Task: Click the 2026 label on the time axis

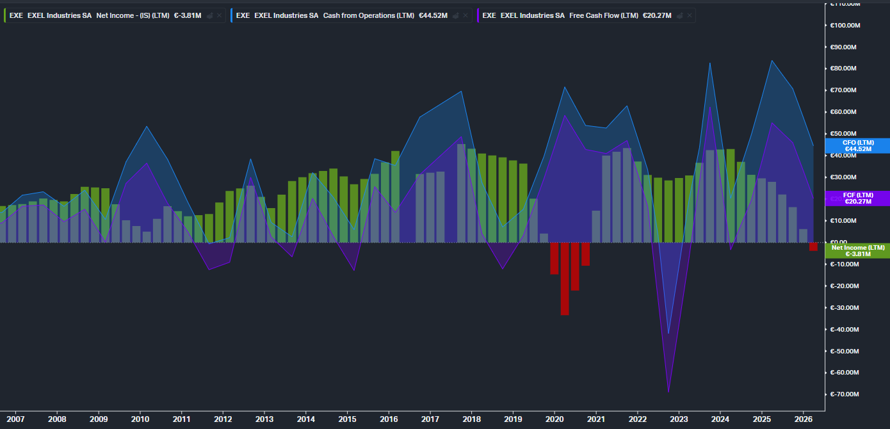Action: point(803,419)
